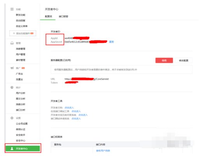Click the Token label

54,83
